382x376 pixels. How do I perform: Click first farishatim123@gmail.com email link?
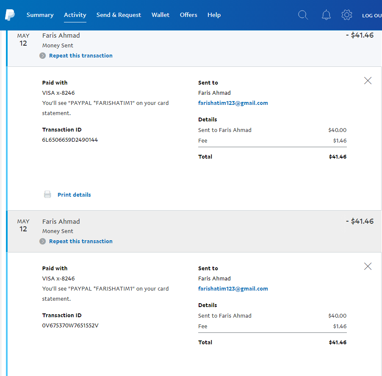[233, 103]
